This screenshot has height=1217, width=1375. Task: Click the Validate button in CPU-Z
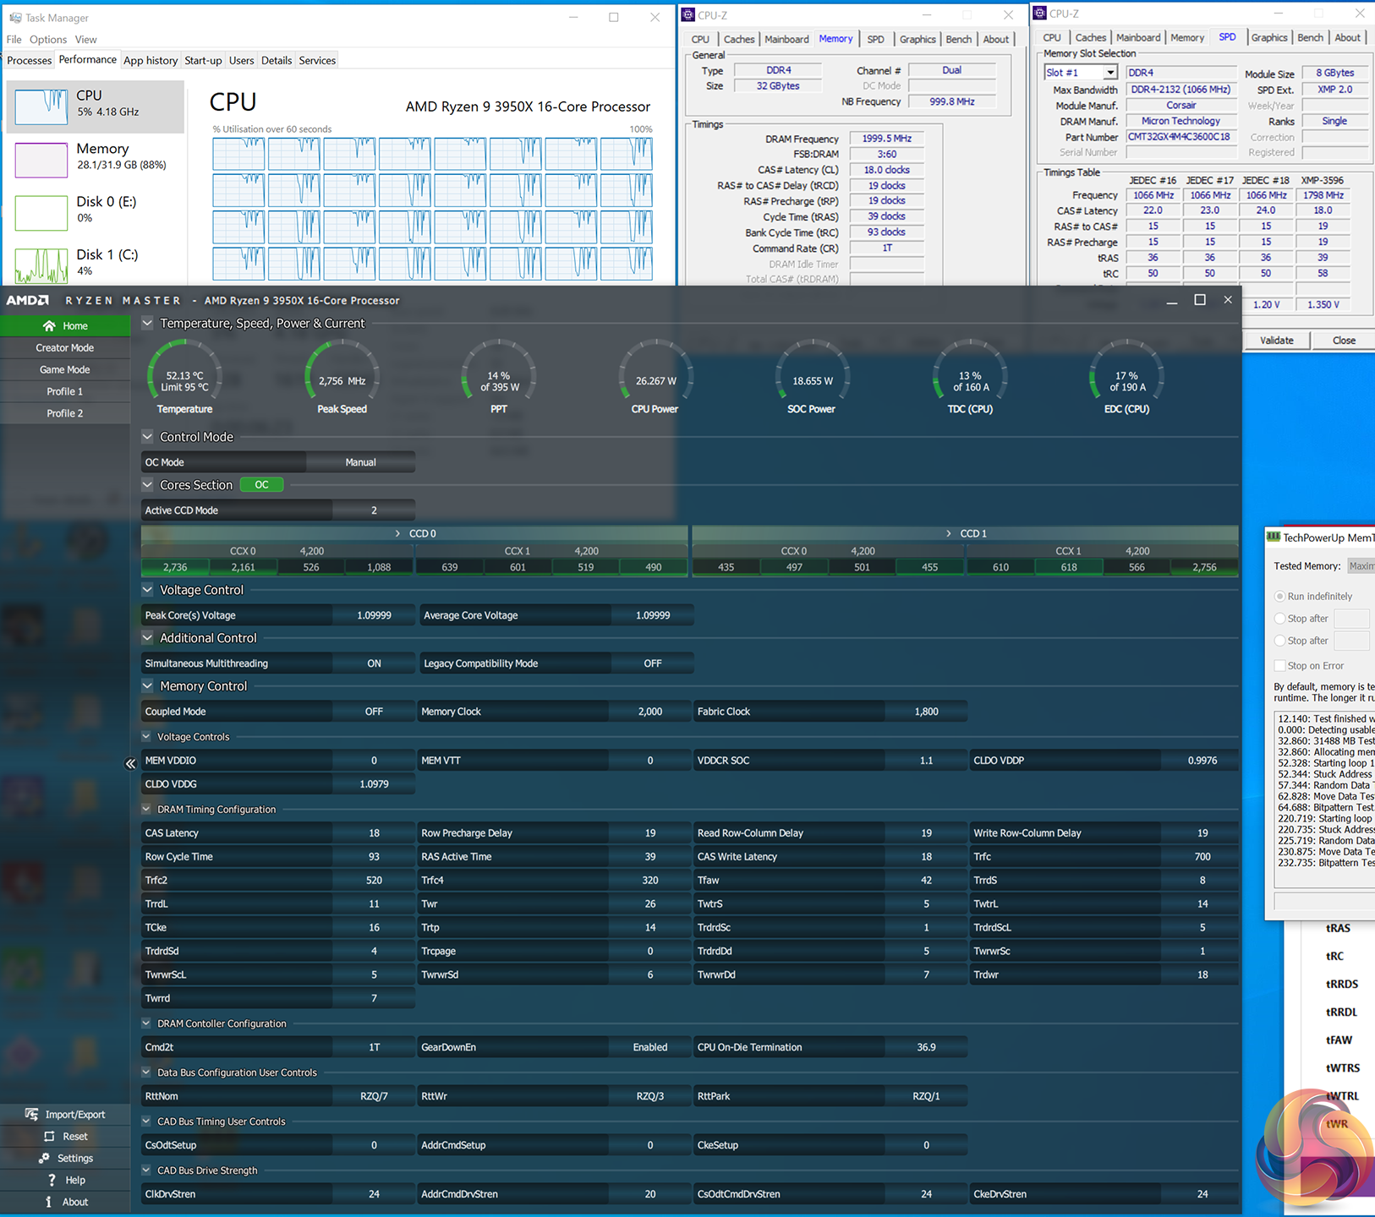click(x=1276, y=341)
